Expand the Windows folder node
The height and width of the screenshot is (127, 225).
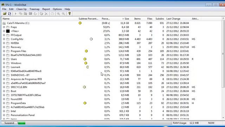click(x=4, y=63)
